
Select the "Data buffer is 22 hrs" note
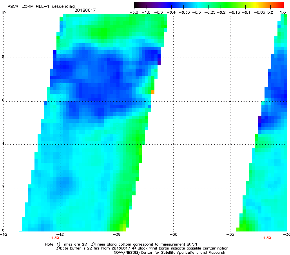142,248
